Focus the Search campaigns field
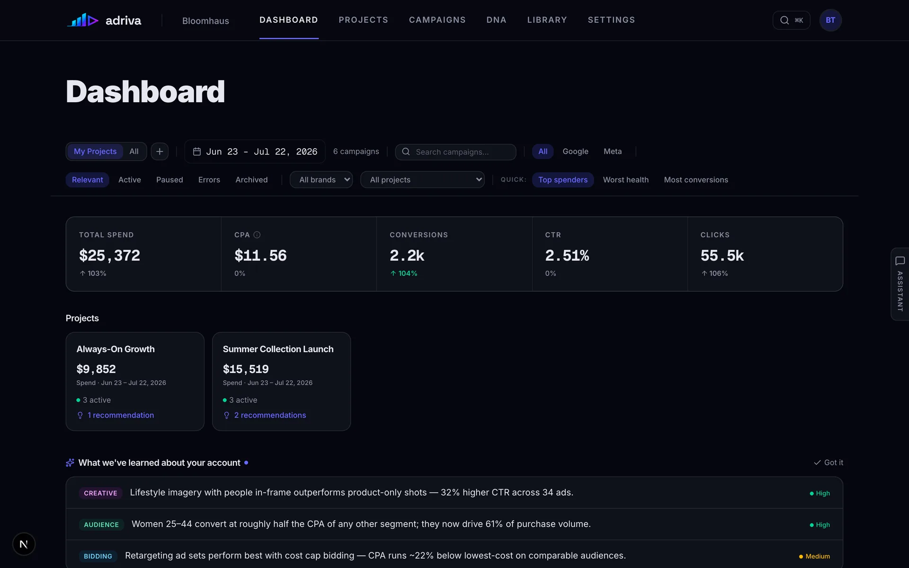Image resolution: width=909 pixels, height=568 pixels. [x=455, y=152]
